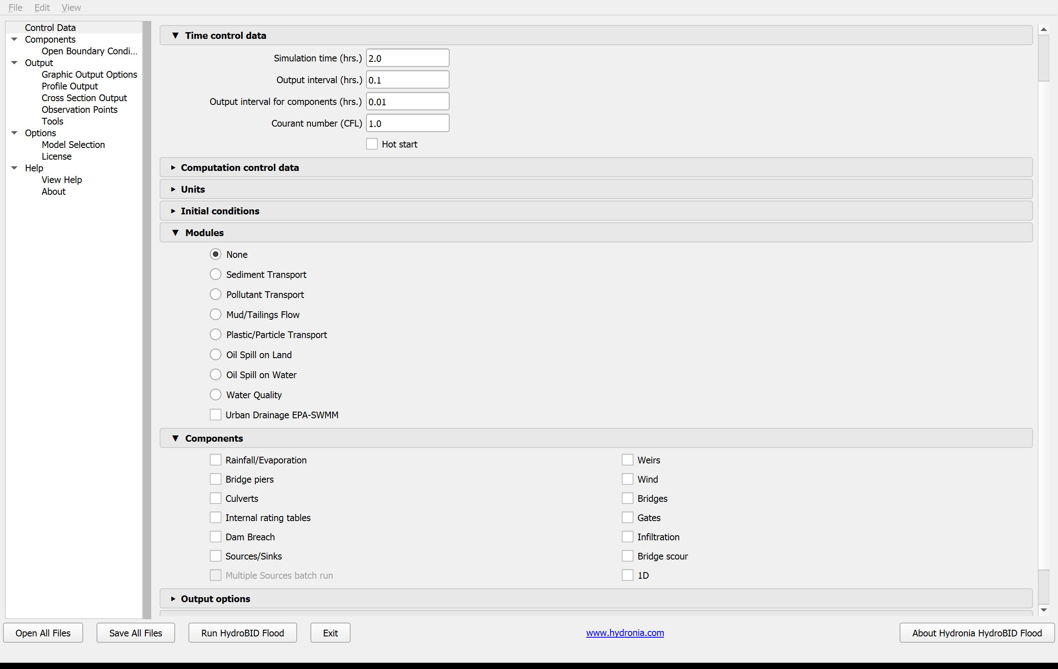
Task: Enable Bridge piers component
Action: (215, 479)
